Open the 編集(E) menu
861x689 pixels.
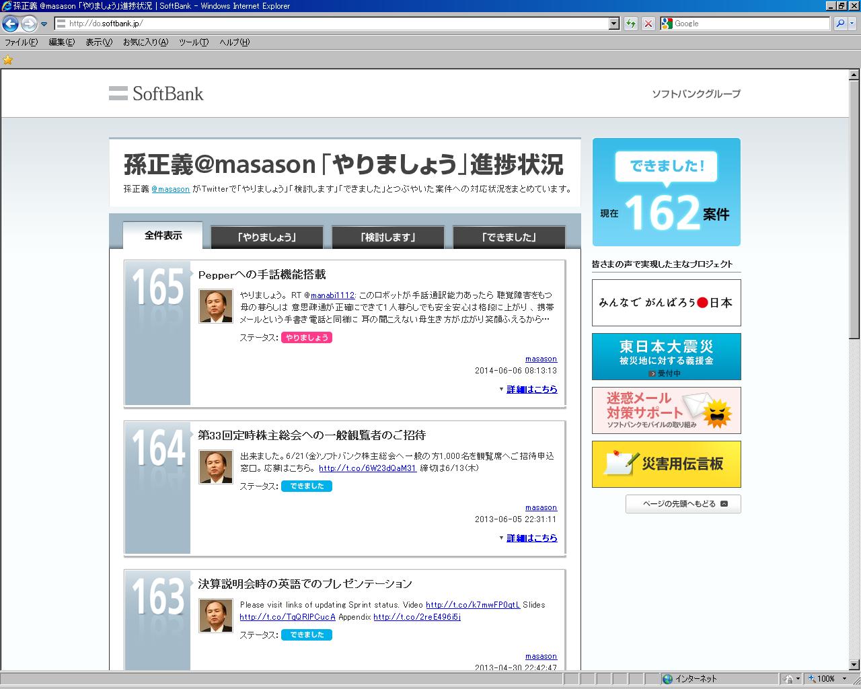click(61, 42)
